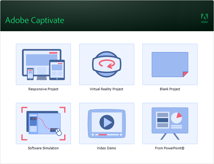
Task: Select the Responsive Project tile icon
Action: (x=43, y=64)
